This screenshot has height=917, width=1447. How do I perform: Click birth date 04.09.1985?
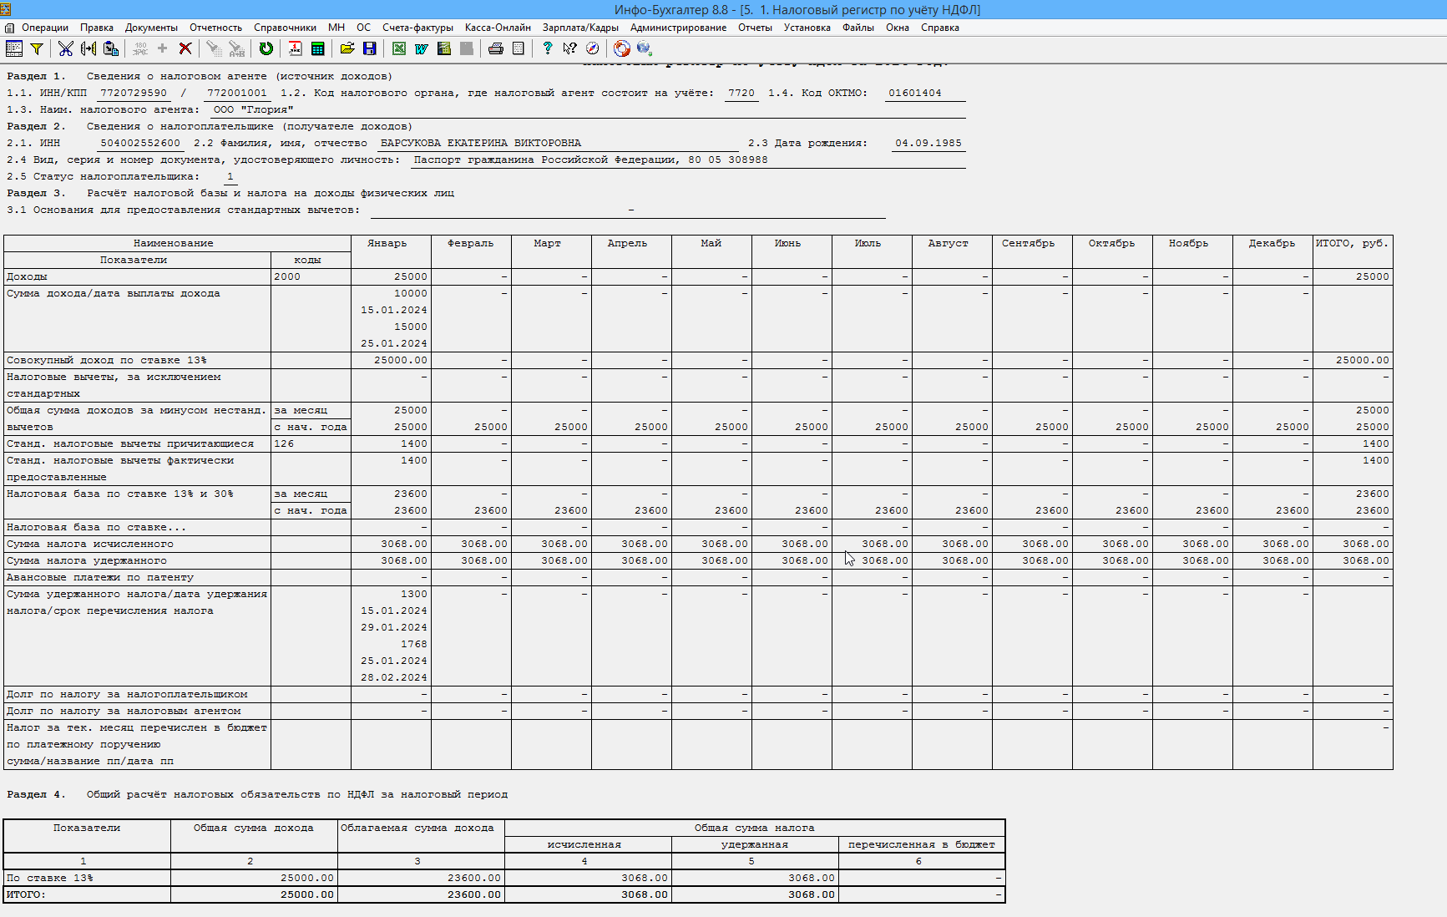tap(928, 143)
